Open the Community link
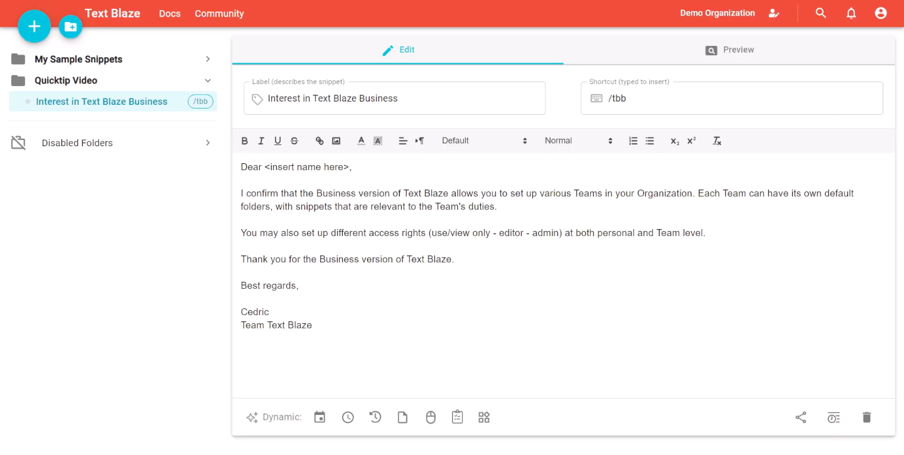Viewport: 904px width, 455px height. click(x=219, y=14)
